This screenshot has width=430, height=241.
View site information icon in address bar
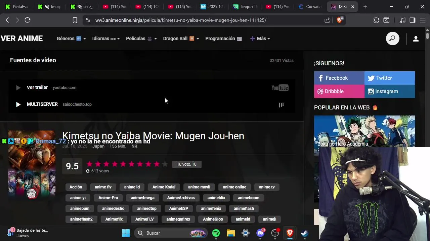[x=88, y=20]
